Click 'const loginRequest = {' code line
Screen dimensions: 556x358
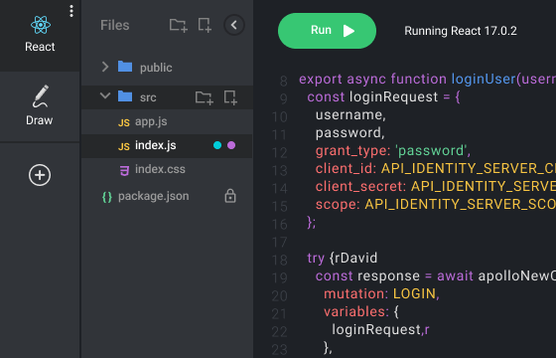(383, 97)
